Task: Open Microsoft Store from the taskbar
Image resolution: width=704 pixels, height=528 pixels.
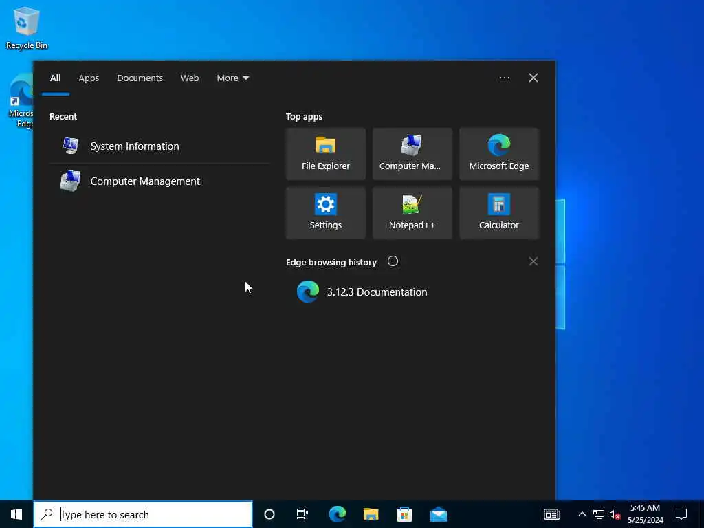Action: click(x=404, y=514)
